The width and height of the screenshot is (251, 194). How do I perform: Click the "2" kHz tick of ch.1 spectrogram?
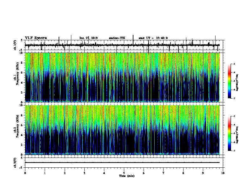point(22,92)
